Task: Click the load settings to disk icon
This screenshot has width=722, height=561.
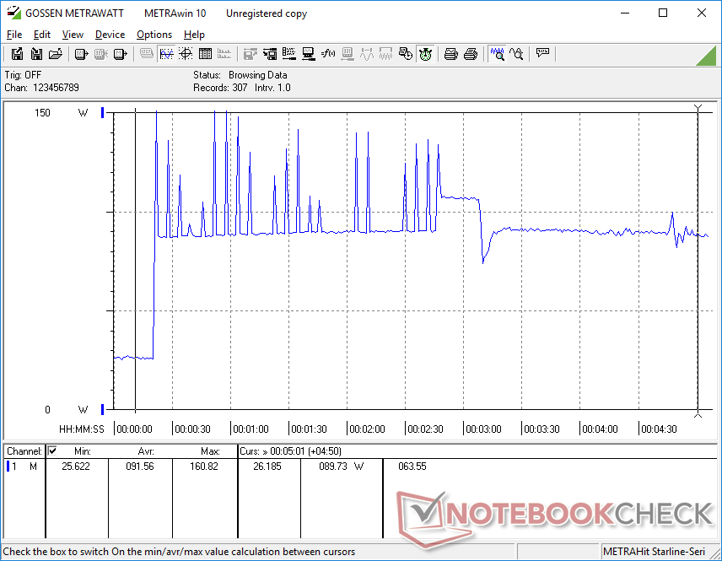Action: pos(270,54)
